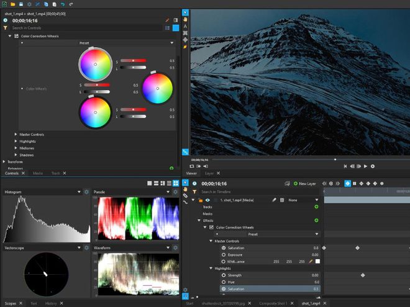
Task: Enable keyframing circle for White Balance
Action: 224,261
